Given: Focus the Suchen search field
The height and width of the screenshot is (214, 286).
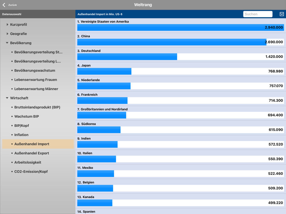Looking at the screenshot, I should (258, 14).
